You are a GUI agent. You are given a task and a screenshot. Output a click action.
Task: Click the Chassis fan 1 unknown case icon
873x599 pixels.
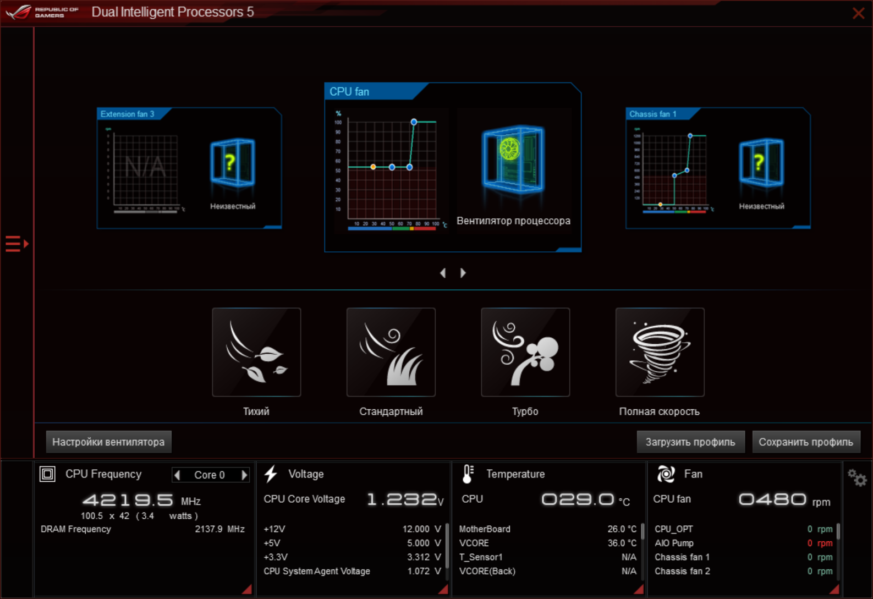[761, 163]
